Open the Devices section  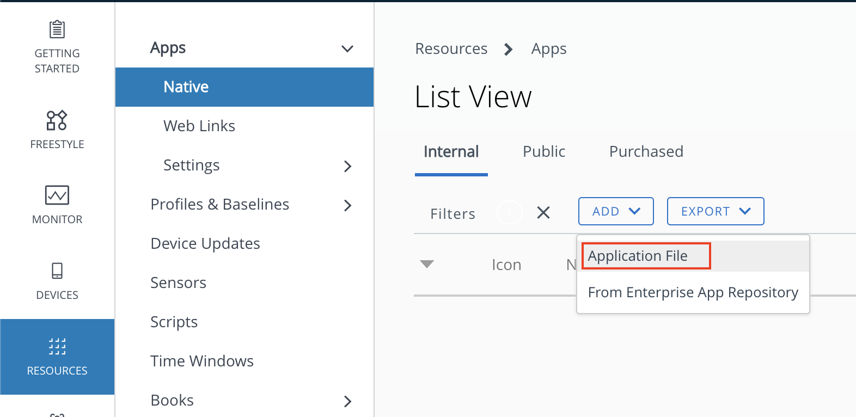[57, 281]
